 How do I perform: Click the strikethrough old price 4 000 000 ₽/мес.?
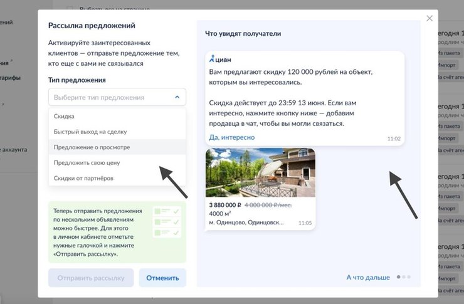268,205
